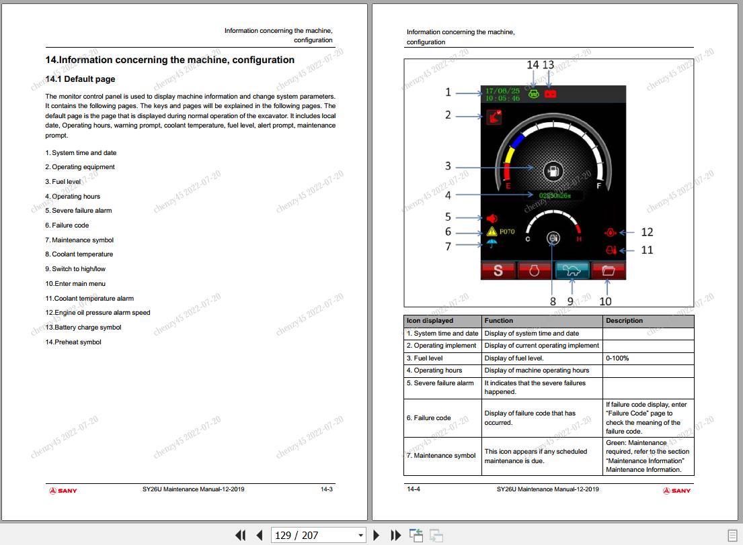Go to the next page
The width and height of the screenshot is (743, 545).
coord(377,535)
